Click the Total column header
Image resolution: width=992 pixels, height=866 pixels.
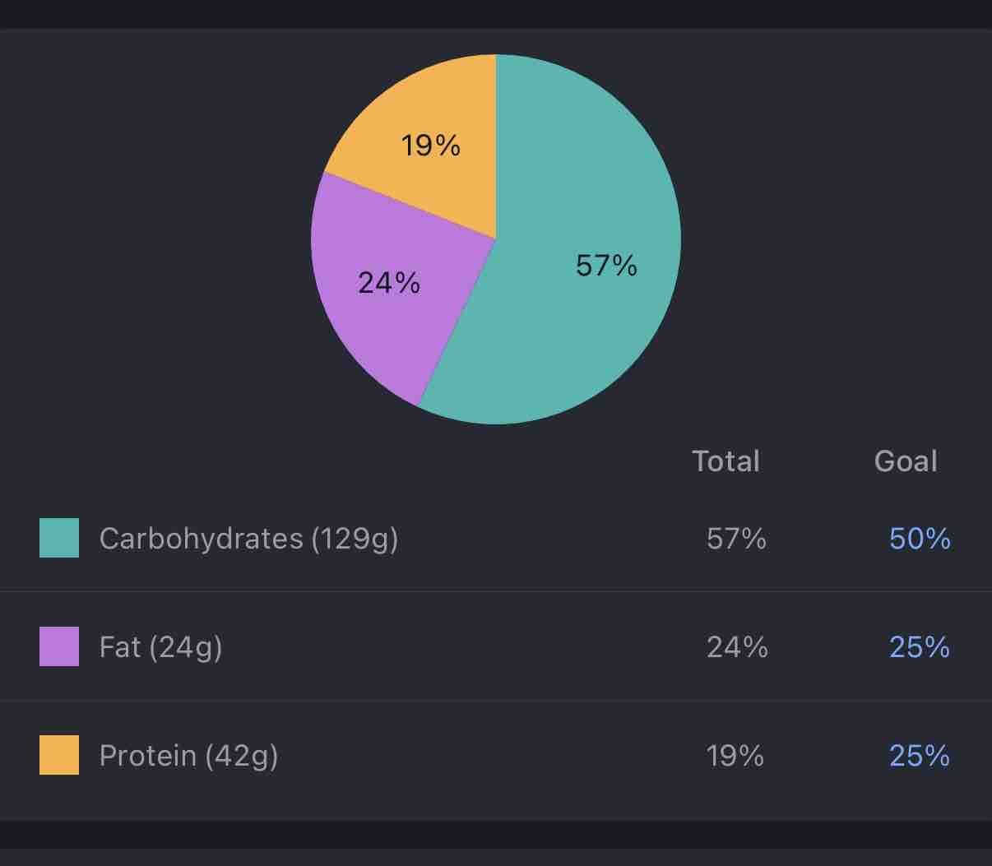(x=725, y=461)
